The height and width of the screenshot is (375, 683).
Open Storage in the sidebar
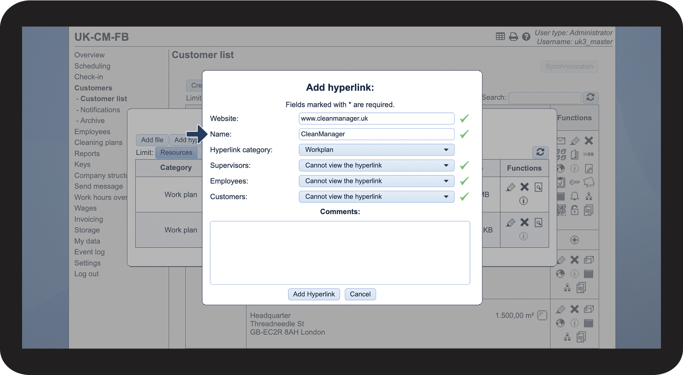[x=87, y=230]
